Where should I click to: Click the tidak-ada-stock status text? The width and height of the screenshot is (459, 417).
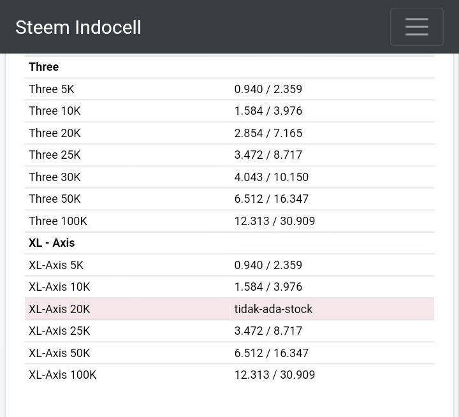[x=273, y=309]
